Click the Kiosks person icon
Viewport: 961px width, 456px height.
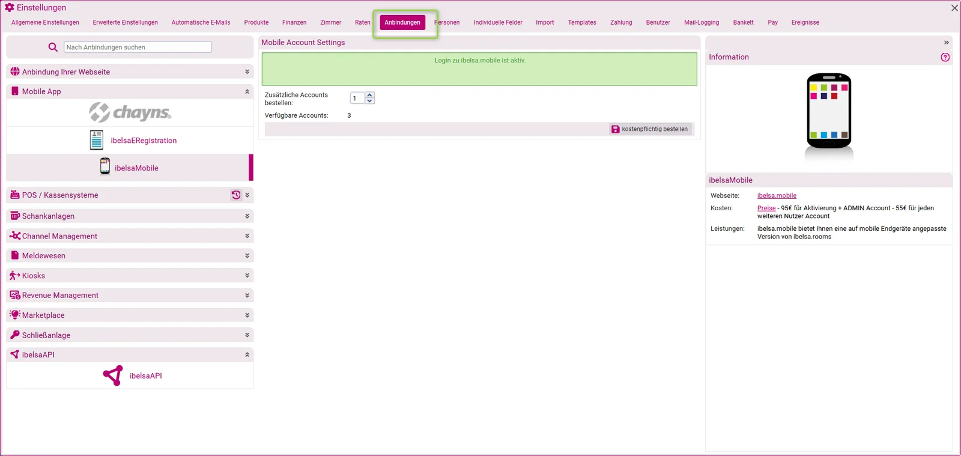15,275
